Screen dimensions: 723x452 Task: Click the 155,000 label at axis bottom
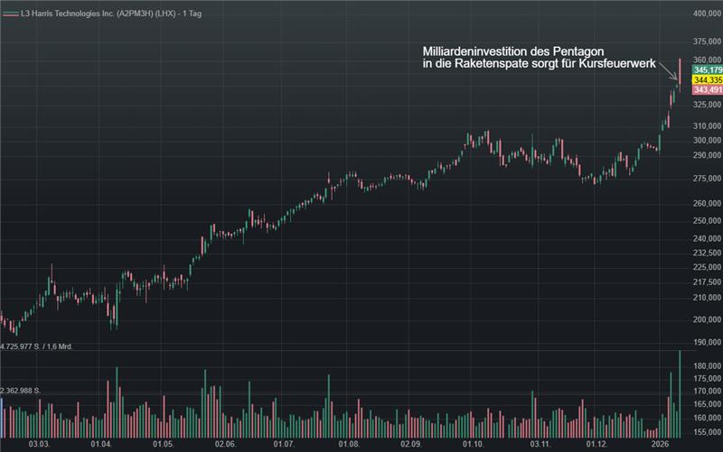(x=708, y=432)
